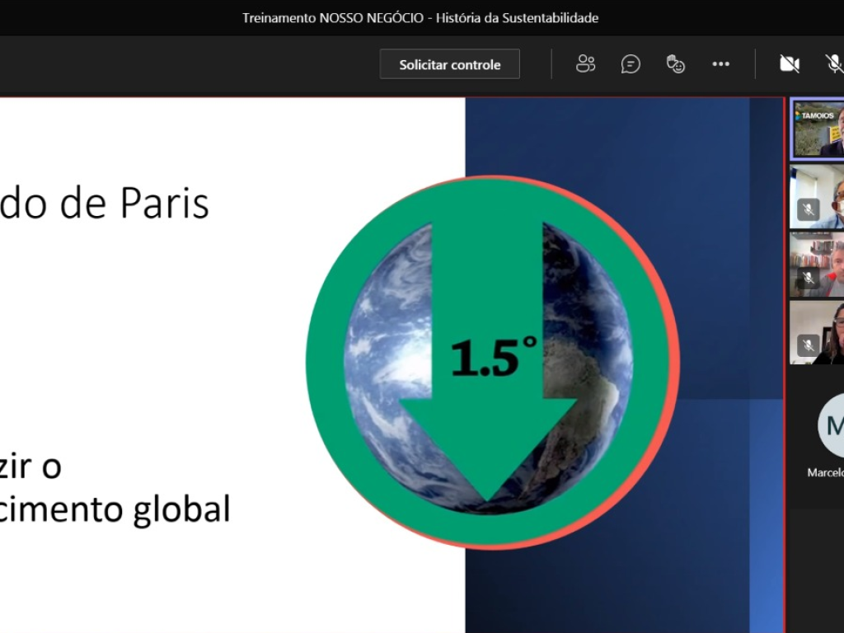Open the more actions ellipsis menu
844x633 pixels.
pos(721,64)
